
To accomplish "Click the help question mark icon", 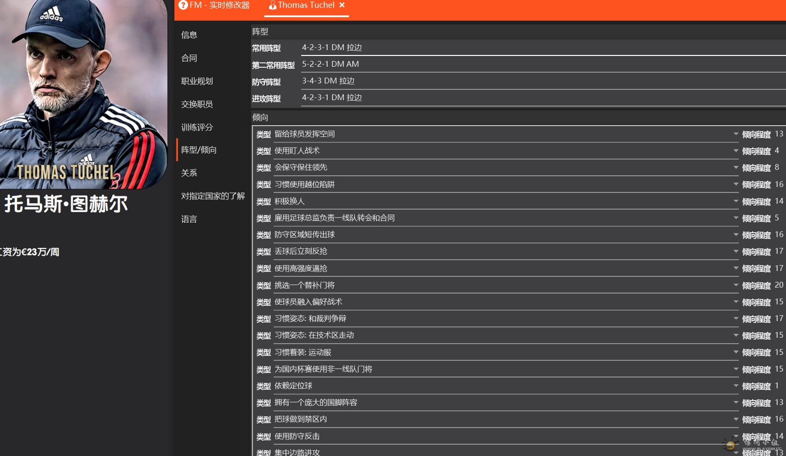I will (x=183, y=5).
